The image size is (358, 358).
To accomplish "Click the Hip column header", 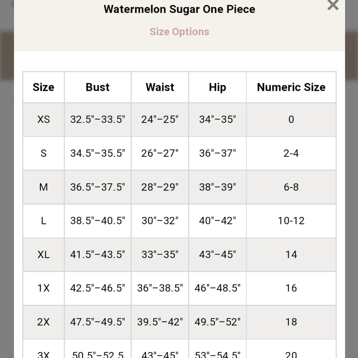I will (218, 87).
